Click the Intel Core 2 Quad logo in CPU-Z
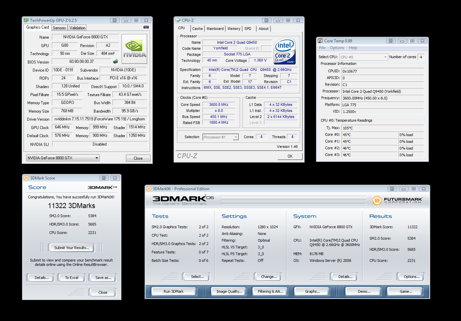 click(x=285, y=51)
